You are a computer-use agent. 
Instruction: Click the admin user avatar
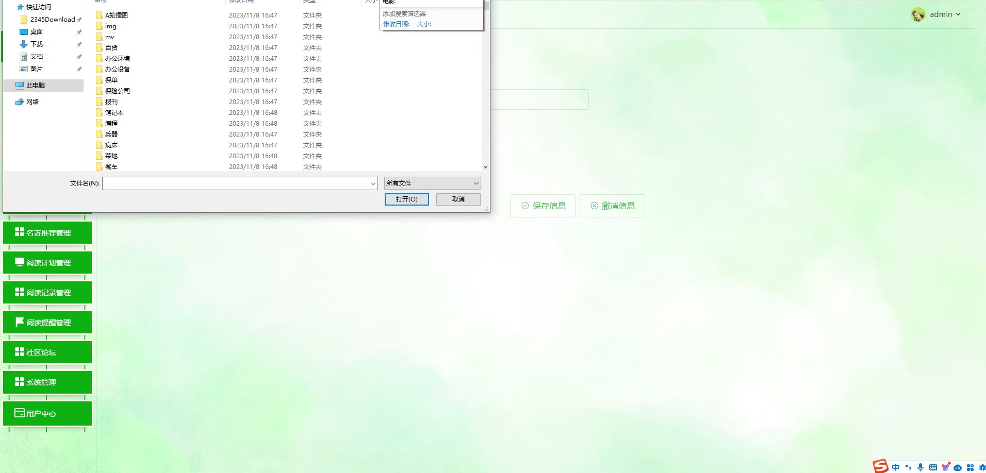point(918,14)
